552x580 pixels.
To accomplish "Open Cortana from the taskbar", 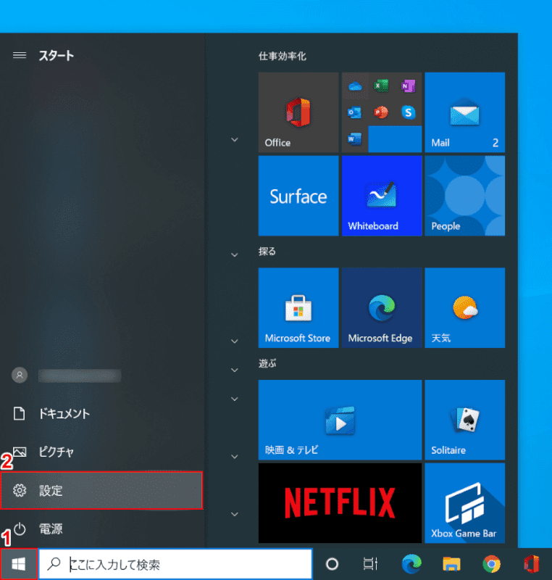I will (332, 564).
